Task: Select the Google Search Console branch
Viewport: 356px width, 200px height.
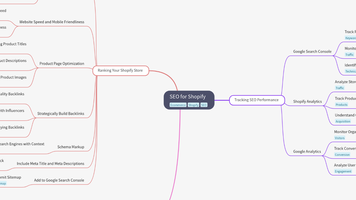Action: (312, 51)
